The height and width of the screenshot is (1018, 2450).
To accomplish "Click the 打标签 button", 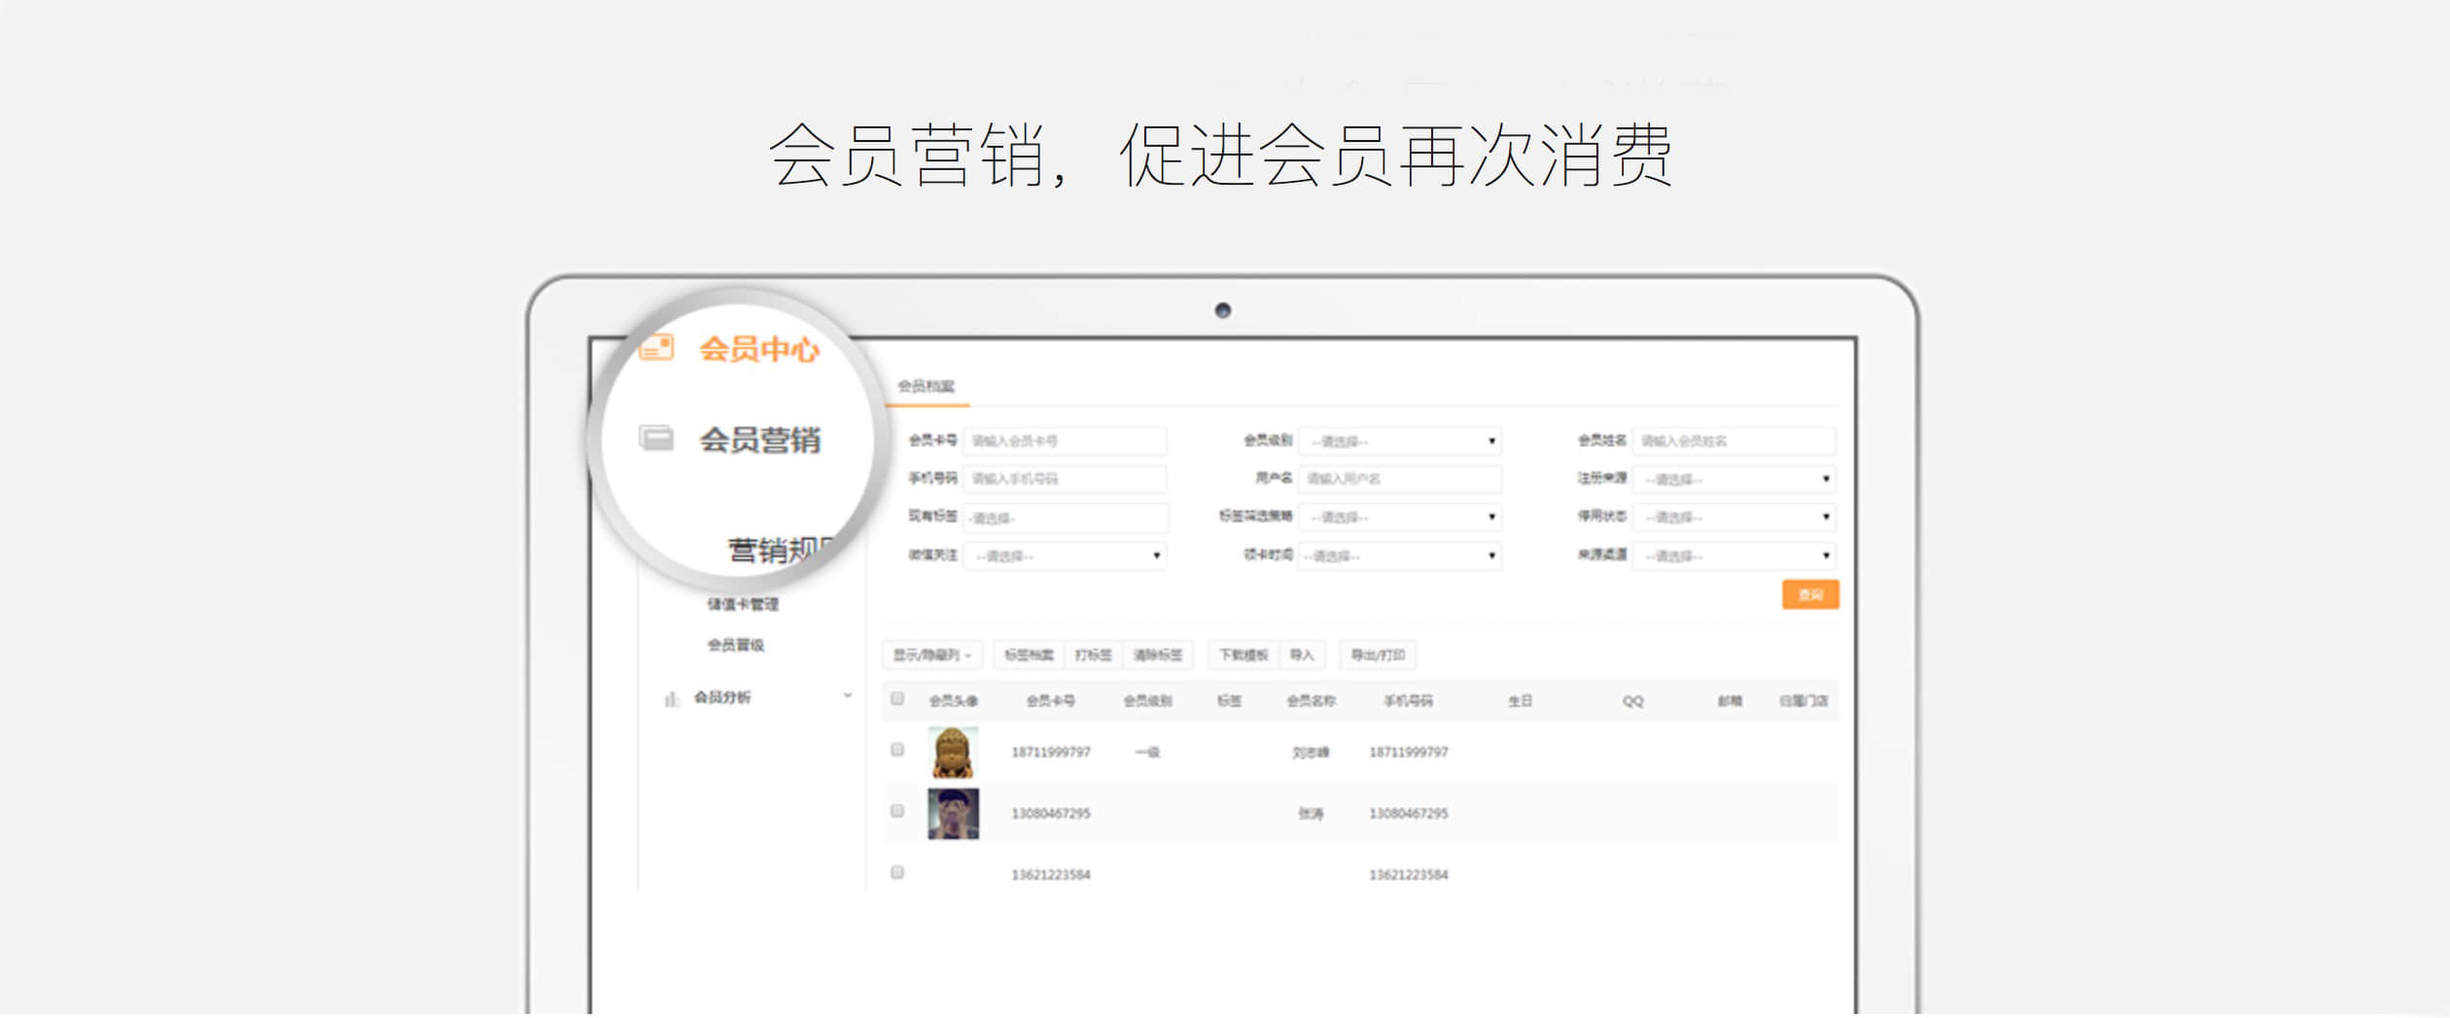I will [x=1094, y=656].
